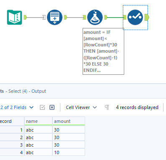Click the amount column header
The width and height of the screenshot is (166, 160).
click(69, 121)
